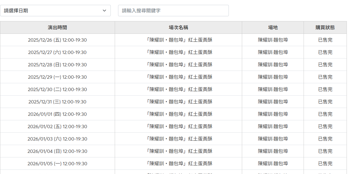Click the 請輸入搜尋關鍵字 search field
Image resolution: width=349 pixels, height=174 pixels.
pyautogui.click(x=173, y=11)
